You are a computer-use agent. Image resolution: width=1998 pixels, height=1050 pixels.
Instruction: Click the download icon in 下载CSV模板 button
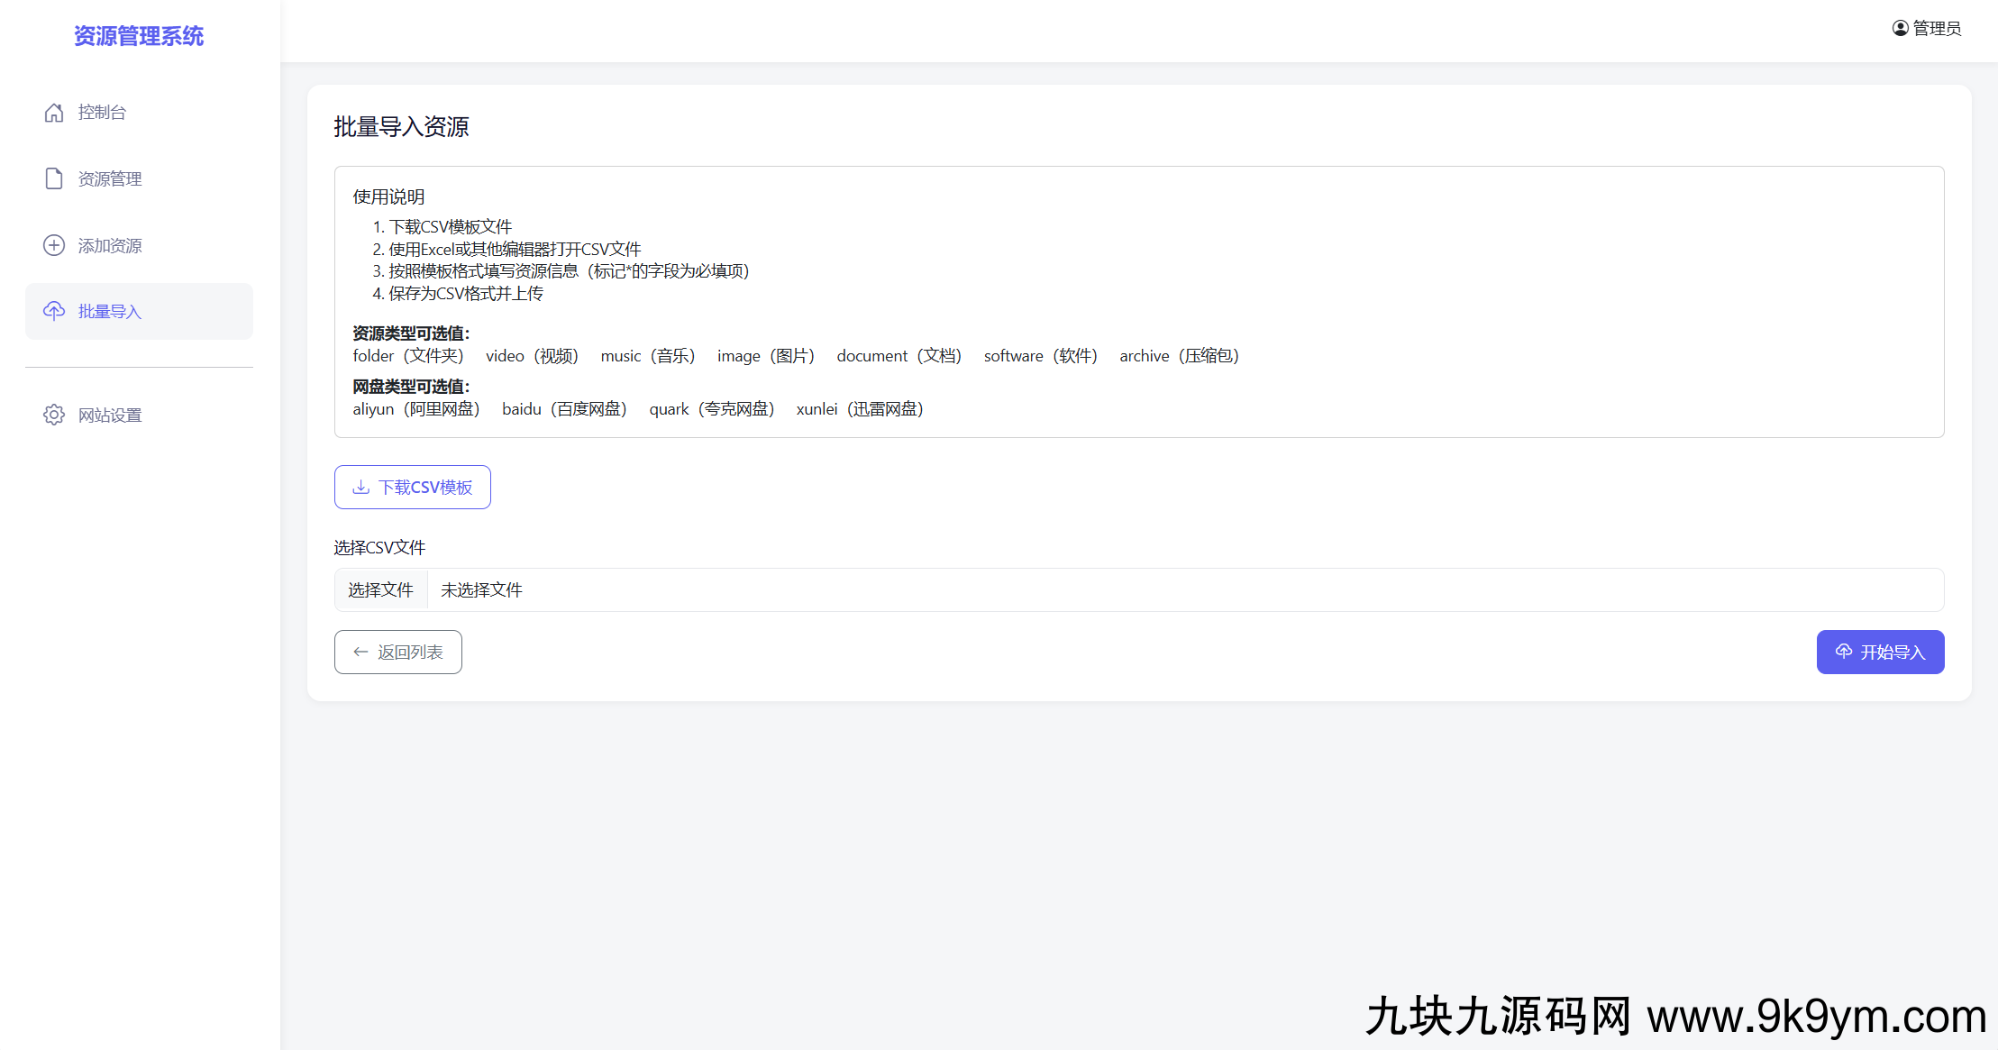click(360, 487)
